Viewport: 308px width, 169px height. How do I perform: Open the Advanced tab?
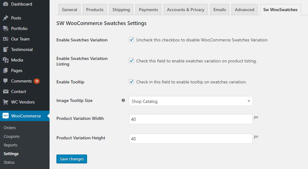tap(244, 10)
